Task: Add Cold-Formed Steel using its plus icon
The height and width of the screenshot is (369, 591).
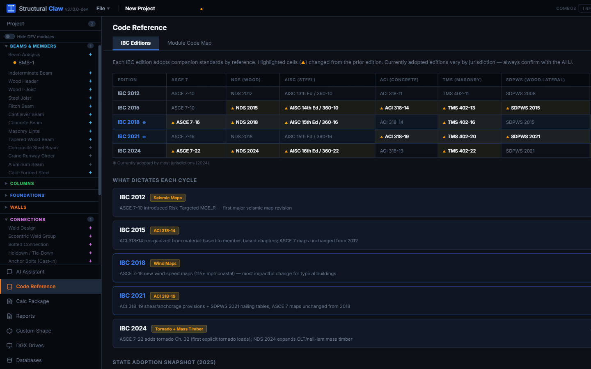Action: (x=90, y=173)
